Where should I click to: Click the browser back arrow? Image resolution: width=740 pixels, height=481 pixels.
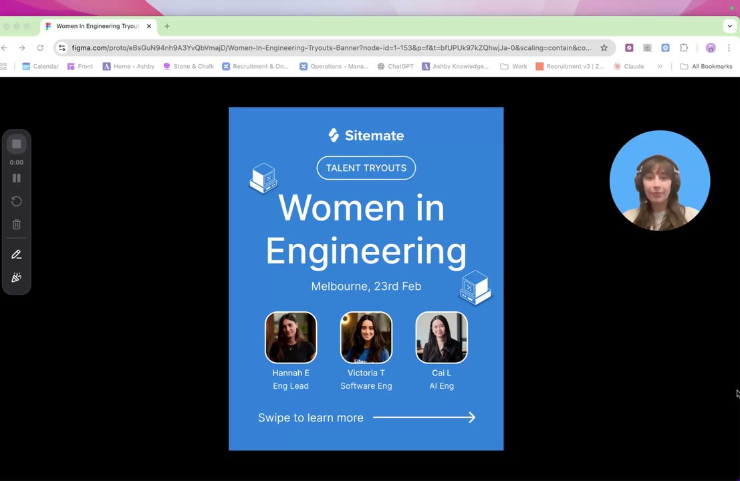[4, 47]
